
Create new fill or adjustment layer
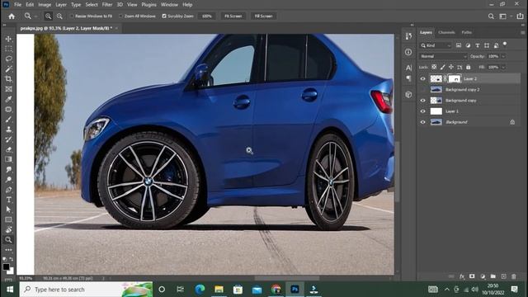tap(483, 276)
